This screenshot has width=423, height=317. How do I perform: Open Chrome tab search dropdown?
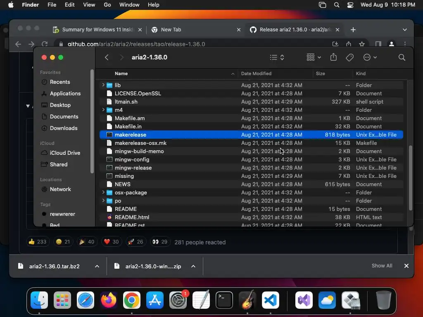(x=405, y=30)
